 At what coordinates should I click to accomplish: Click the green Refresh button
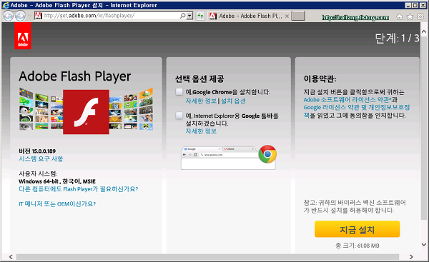(200, 16)
